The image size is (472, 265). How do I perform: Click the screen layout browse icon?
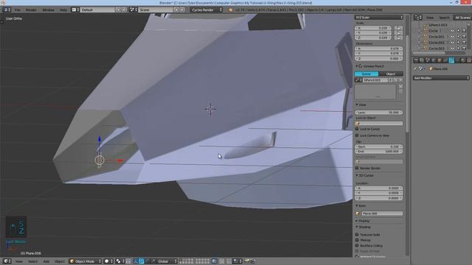[x=75, y=10]
